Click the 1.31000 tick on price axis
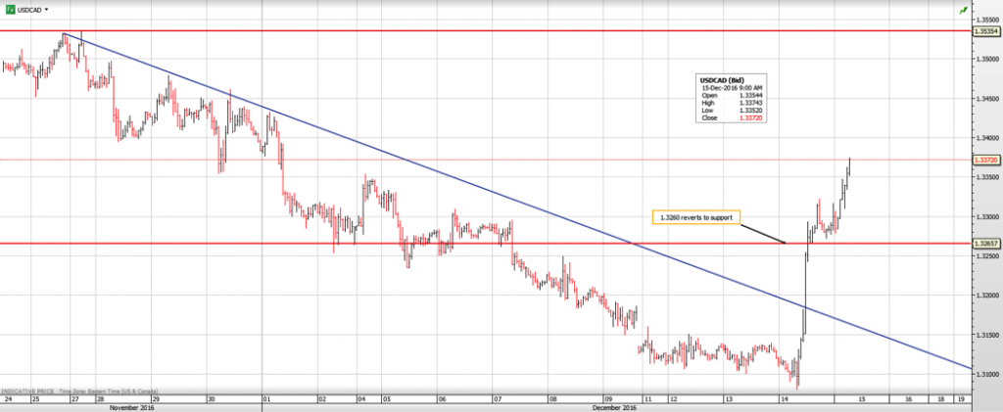Viewport: 1003px width, 412px height. (984, 374)
